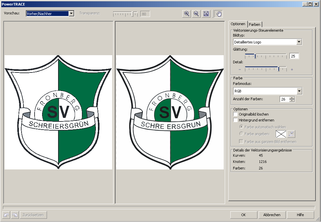The image size is (321, 222).
Task: Open the Bildtyp dropdown arrow
Action: click(x=299, y=42)
